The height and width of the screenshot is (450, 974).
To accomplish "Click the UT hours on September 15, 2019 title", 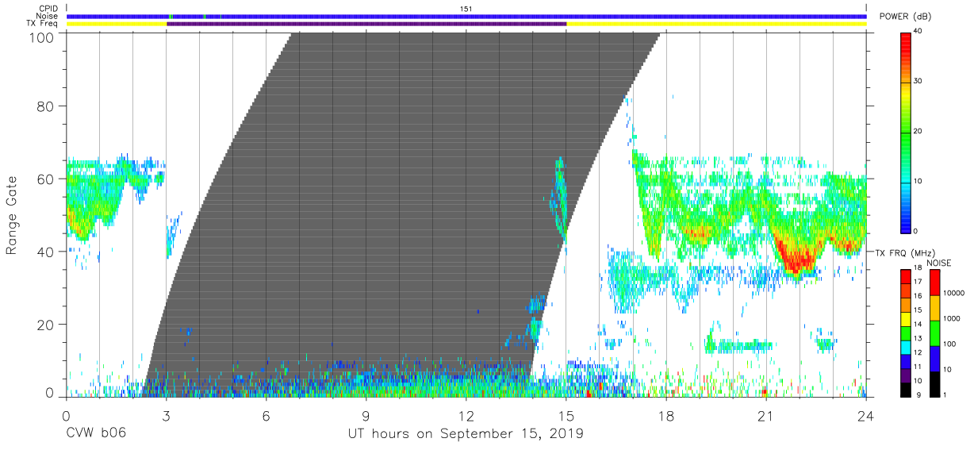I will [466, 433].
